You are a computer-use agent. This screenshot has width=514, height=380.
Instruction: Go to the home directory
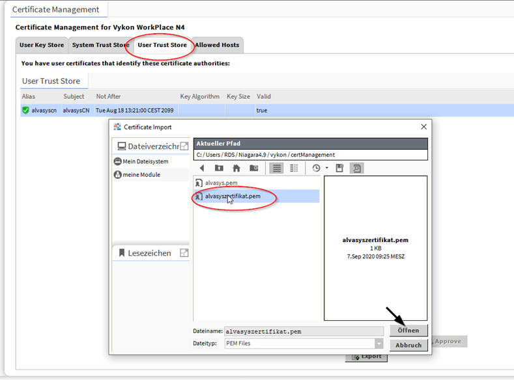pyautogui.click(x=236, y=168)
